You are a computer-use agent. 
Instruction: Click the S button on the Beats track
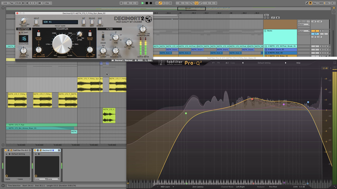tap(322, 31)
